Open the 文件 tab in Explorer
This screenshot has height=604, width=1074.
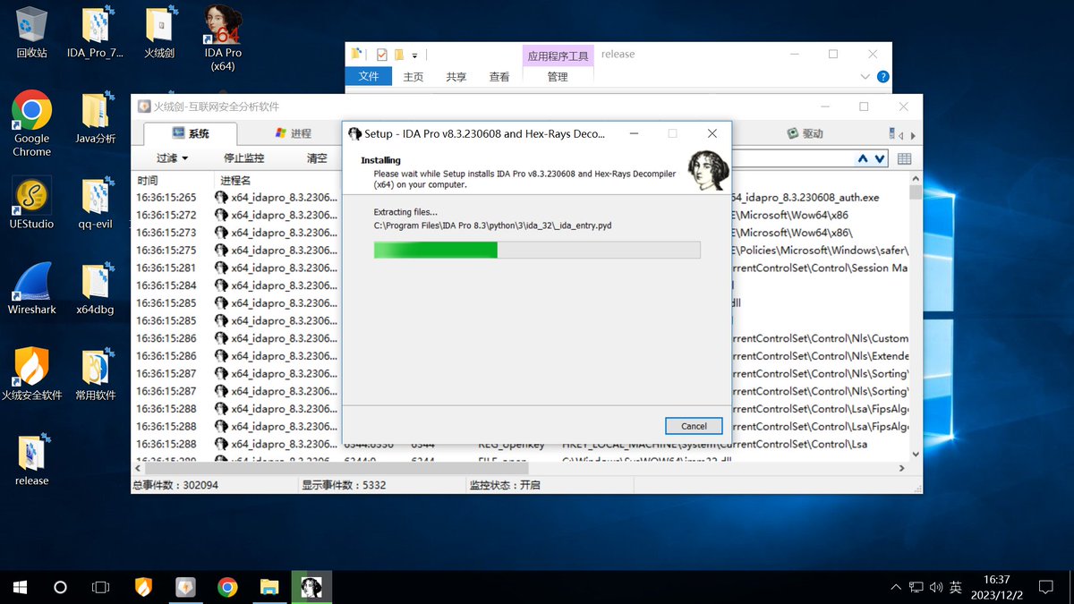pyautogui.click(x=369, y=77)
